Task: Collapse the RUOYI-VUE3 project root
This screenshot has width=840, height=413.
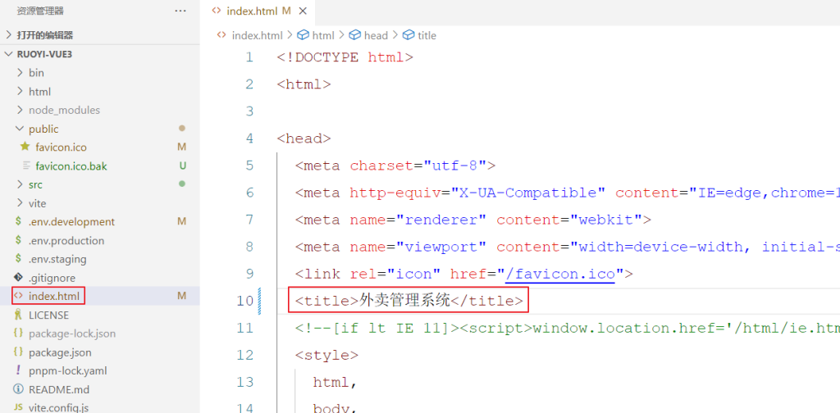Action: 39,54
